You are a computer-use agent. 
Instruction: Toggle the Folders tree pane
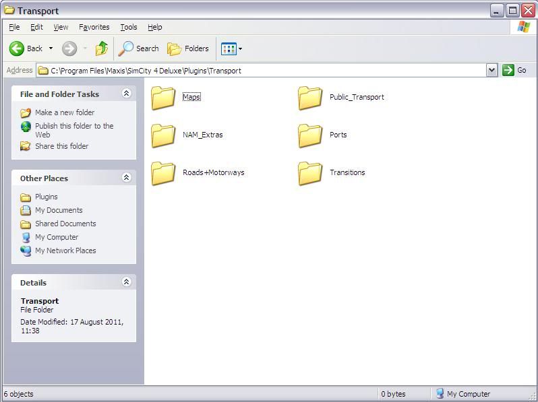tap(188, 48)
